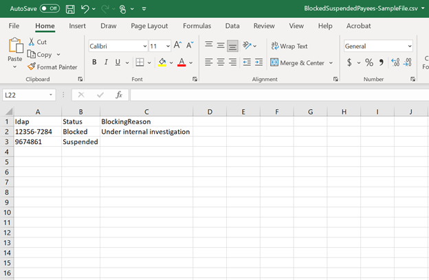The image size is (429, 280).
Task: Cut the selection with scissors icon
Action: [x=32, y=42]
